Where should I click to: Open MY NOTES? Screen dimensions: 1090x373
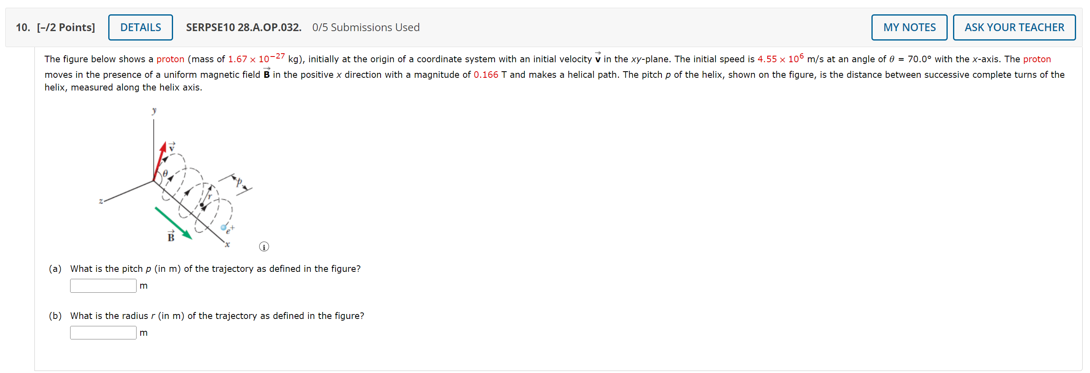pyautogui.click(x=909, y=27)
